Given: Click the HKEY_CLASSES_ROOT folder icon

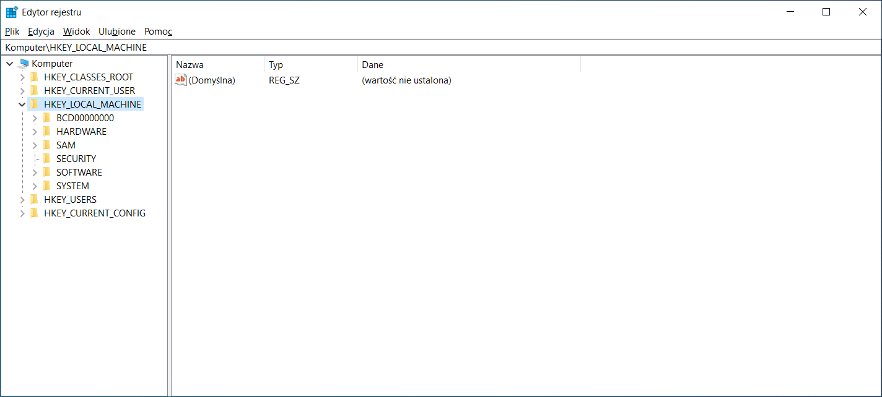Looking at the screenshot, I should (35, 77).
